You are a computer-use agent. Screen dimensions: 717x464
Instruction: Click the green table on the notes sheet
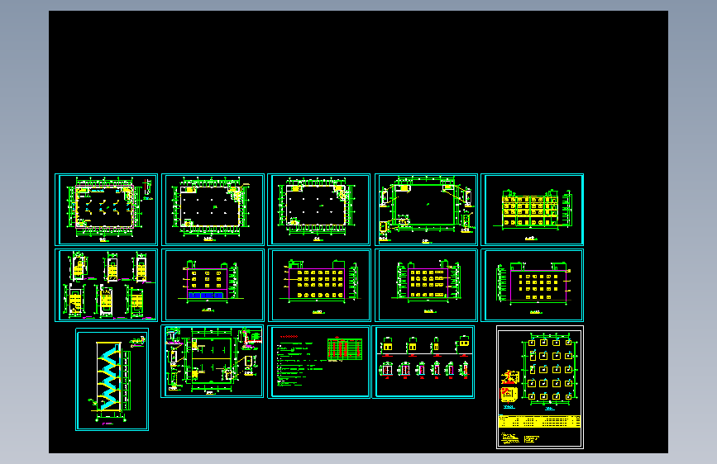tap(345, 349)
